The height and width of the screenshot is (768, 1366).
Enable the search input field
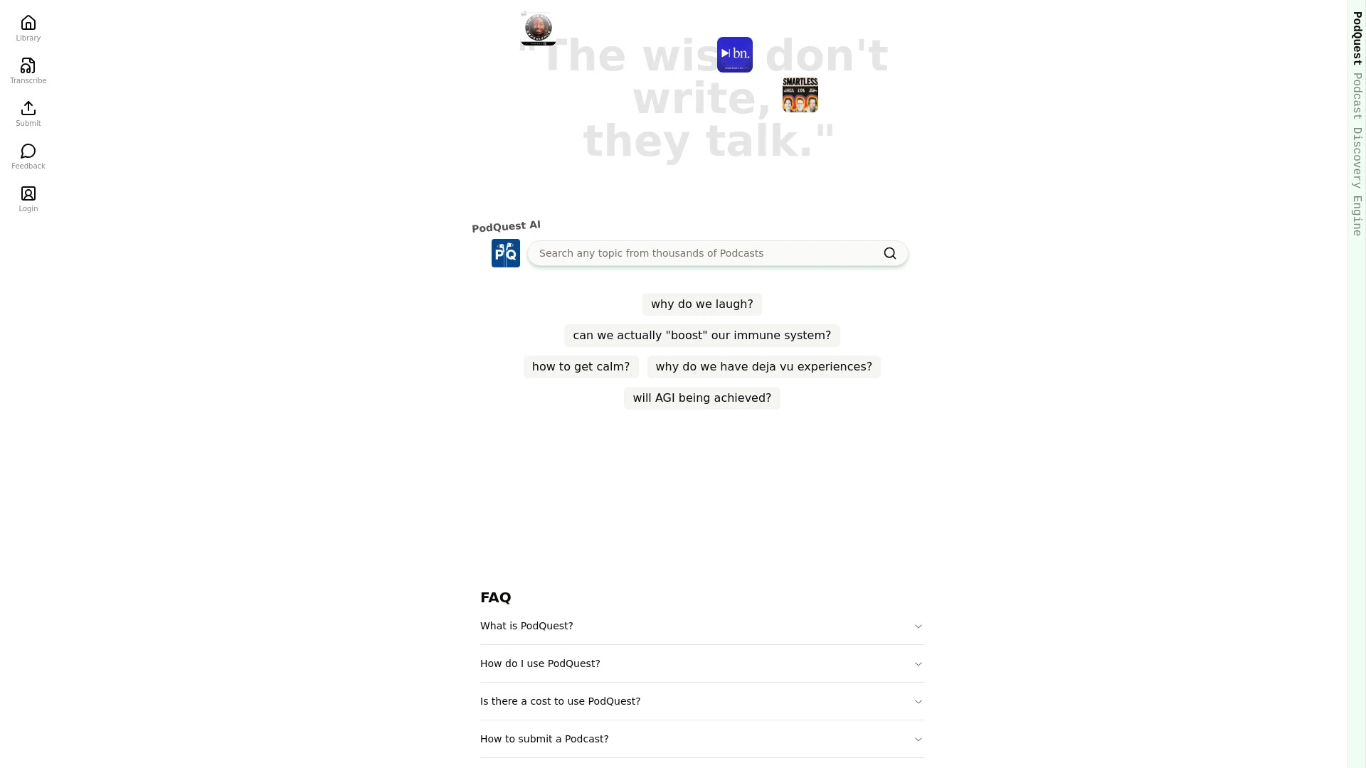[707, 253]
